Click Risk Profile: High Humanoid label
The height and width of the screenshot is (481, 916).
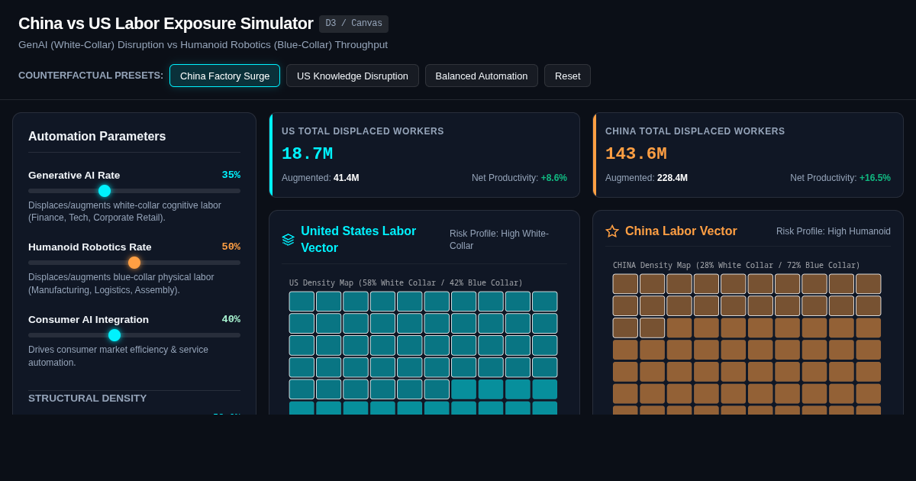coord(834,231)
